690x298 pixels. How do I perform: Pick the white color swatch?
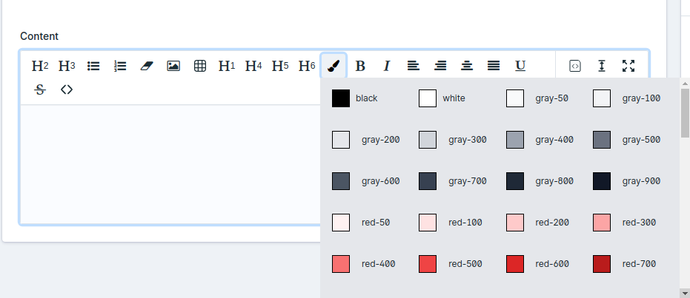tap(428, 98)
